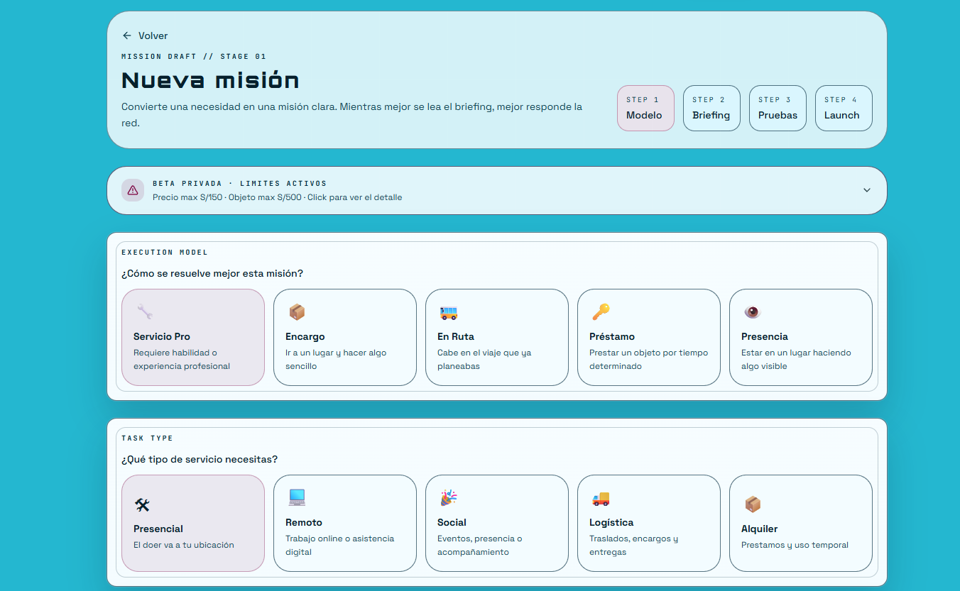Screen dimensions: 960x591
Task: Open the Beta Privada limits detail banner
Action: click(x=497, y=190)
